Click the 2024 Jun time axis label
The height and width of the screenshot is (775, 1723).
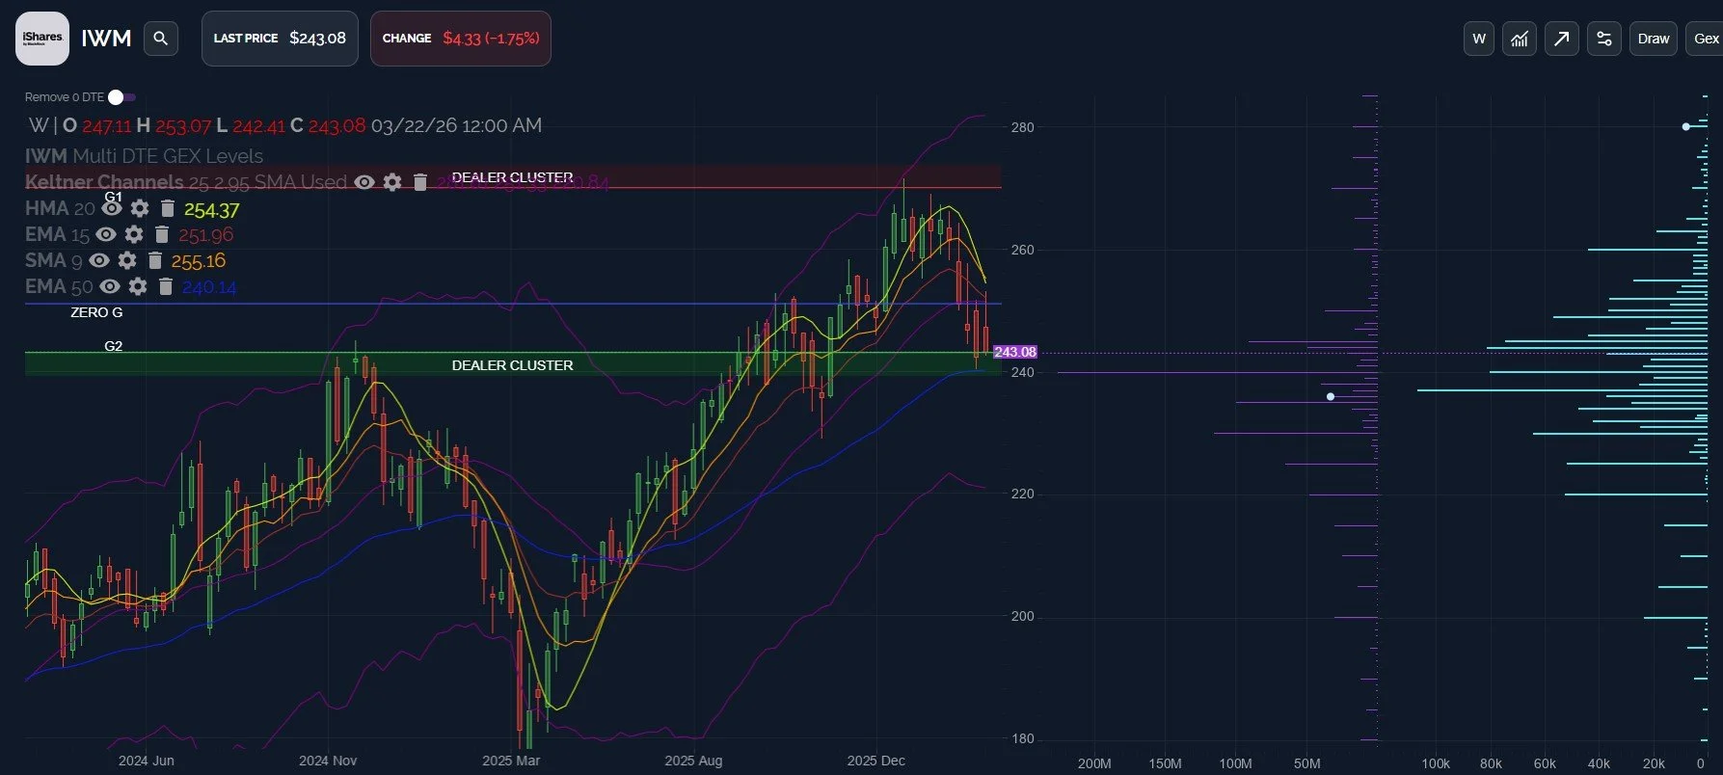(x=147, y=761)
